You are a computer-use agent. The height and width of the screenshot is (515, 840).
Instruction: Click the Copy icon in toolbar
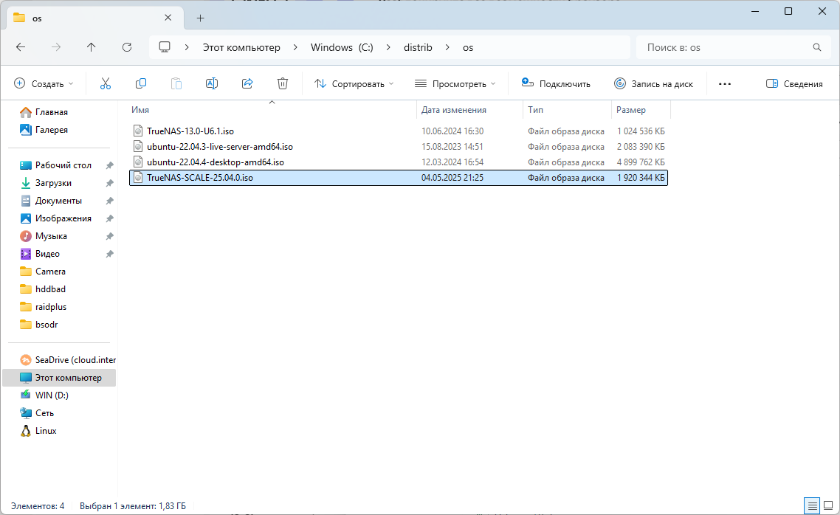(x=141, y=83)
